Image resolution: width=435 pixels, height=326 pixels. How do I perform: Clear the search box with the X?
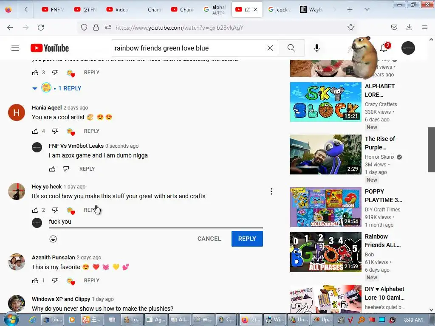pos(270,48)
